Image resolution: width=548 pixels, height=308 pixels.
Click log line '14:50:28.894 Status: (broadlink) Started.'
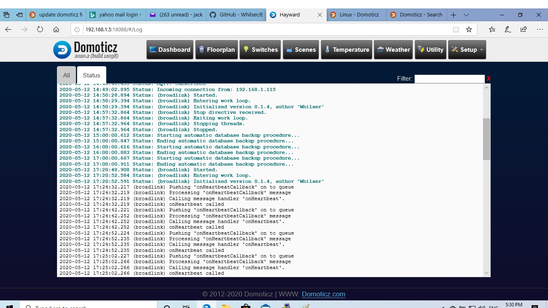tap(138, 95)
